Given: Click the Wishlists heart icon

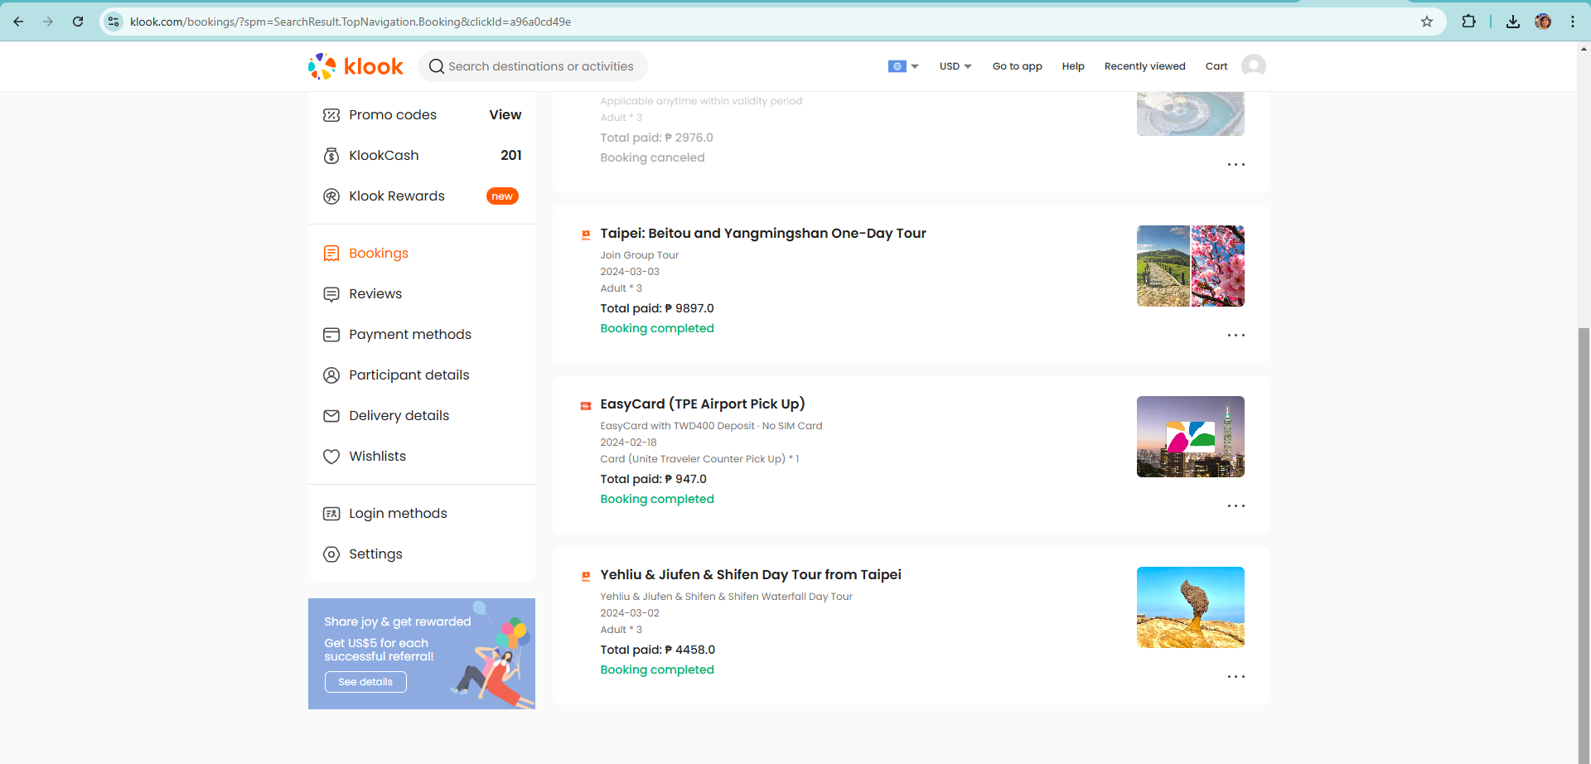Looking at the screenshot, I should click(331, 457).
